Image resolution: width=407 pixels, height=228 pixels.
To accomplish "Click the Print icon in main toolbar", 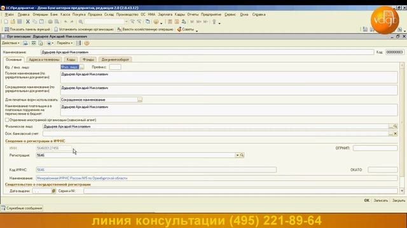I will pos(50,22).
